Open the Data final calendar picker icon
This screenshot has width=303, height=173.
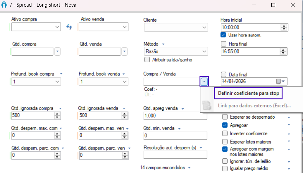[279, 81]
